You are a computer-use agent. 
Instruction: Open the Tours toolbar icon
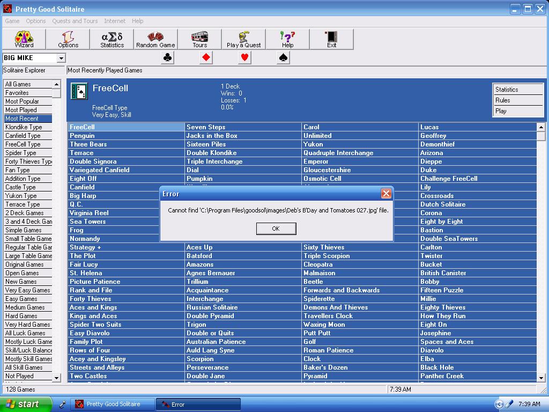200,39
